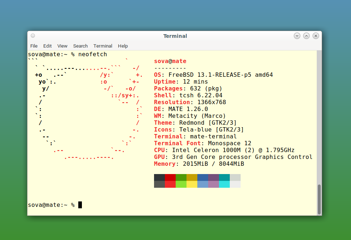Click the 'Terminal' window title text

[175, 36]
